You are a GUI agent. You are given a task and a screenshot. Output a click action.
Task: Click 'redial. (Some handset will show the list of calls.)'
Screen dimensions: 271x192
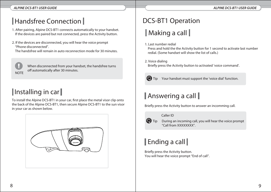(183, 53)
